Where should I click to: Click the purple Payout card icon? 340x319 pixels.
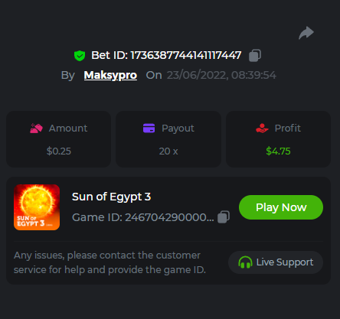149,129
